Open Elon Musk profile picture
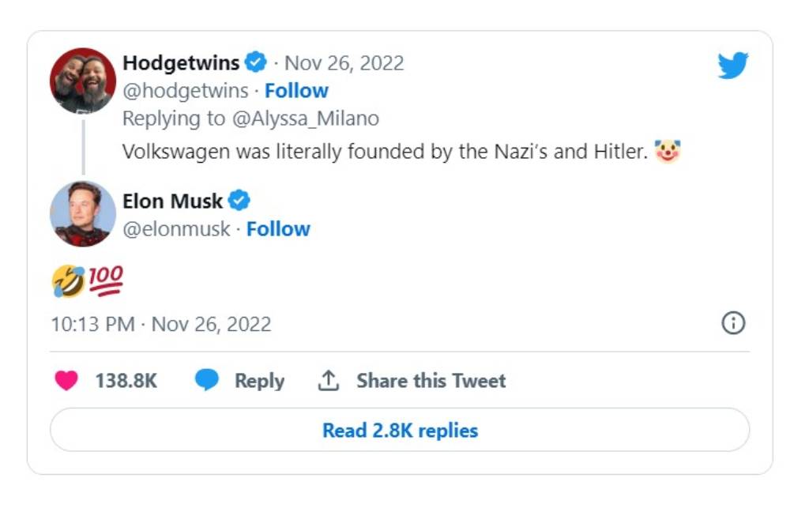The image size is (790, 527). pos(83,214)
